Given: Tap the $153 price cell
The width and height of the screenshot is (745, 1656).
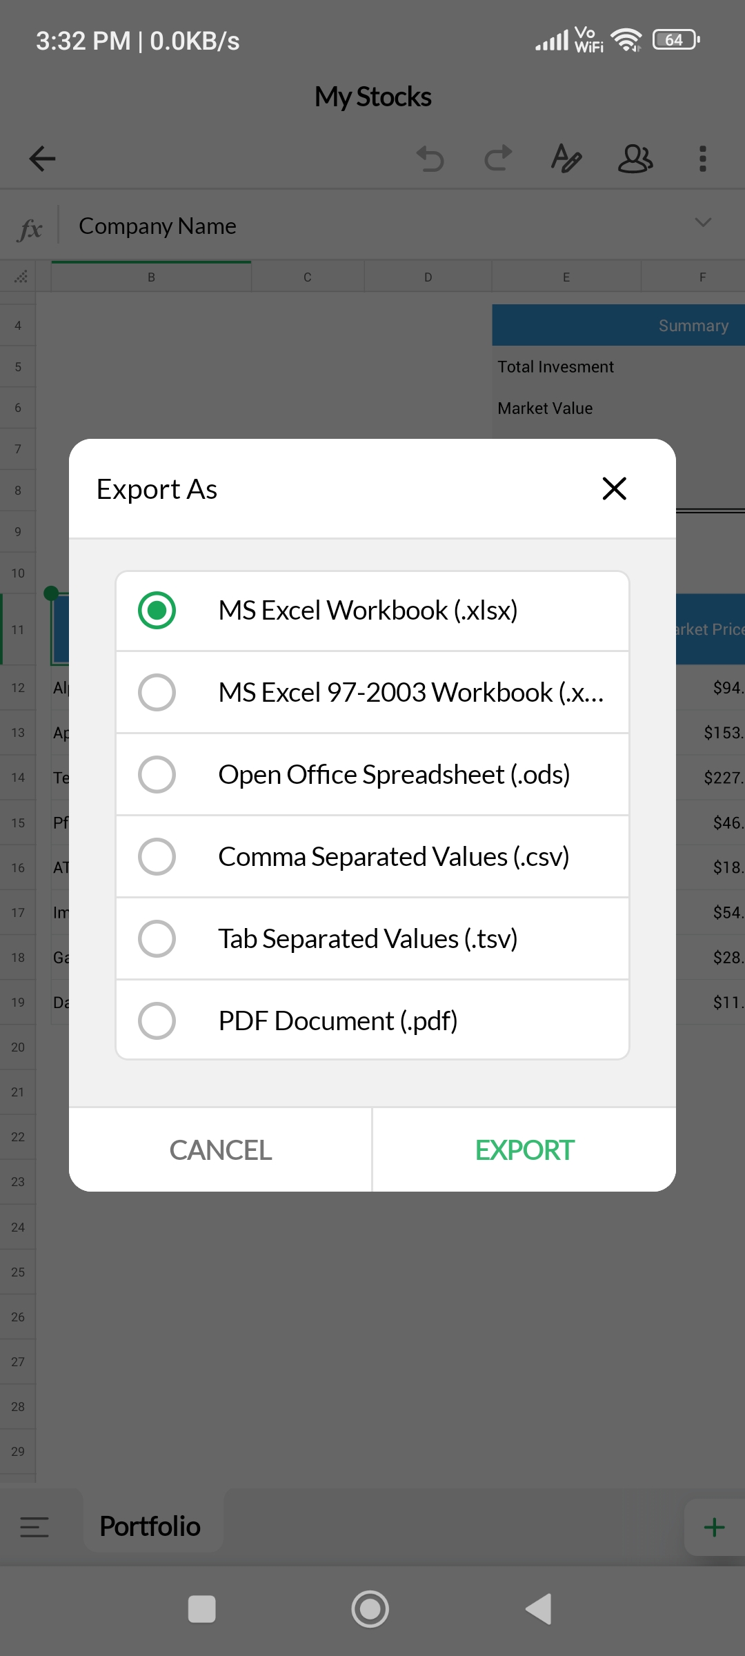Looking at the screenshot, I should pos(711,732).
